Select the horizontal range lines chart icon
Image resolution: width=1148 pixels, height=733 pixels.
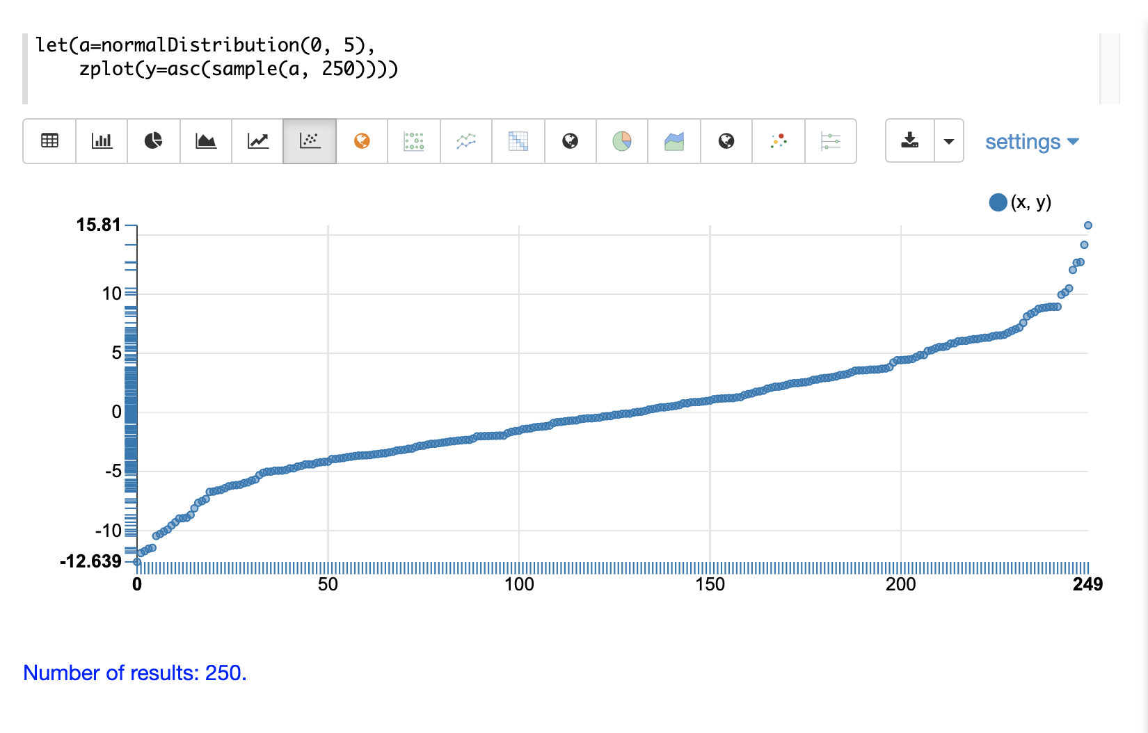[x=831, y=141]
